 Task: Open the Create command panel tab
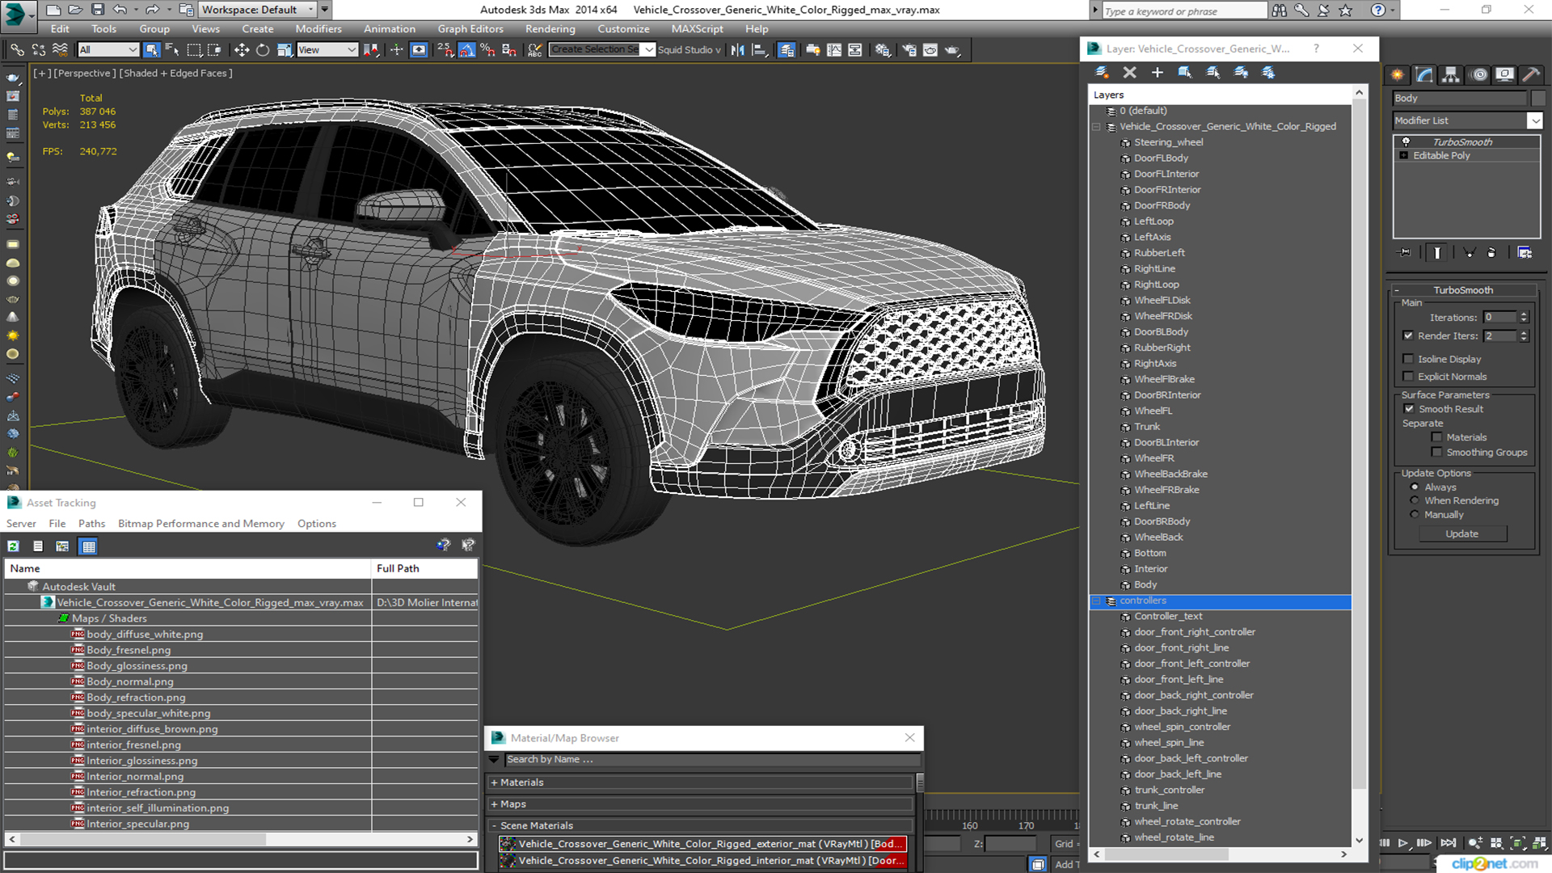[1398, 75]
